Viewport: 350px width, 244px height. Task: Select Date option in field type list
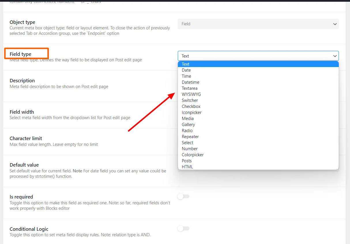(x=258, y=70)
